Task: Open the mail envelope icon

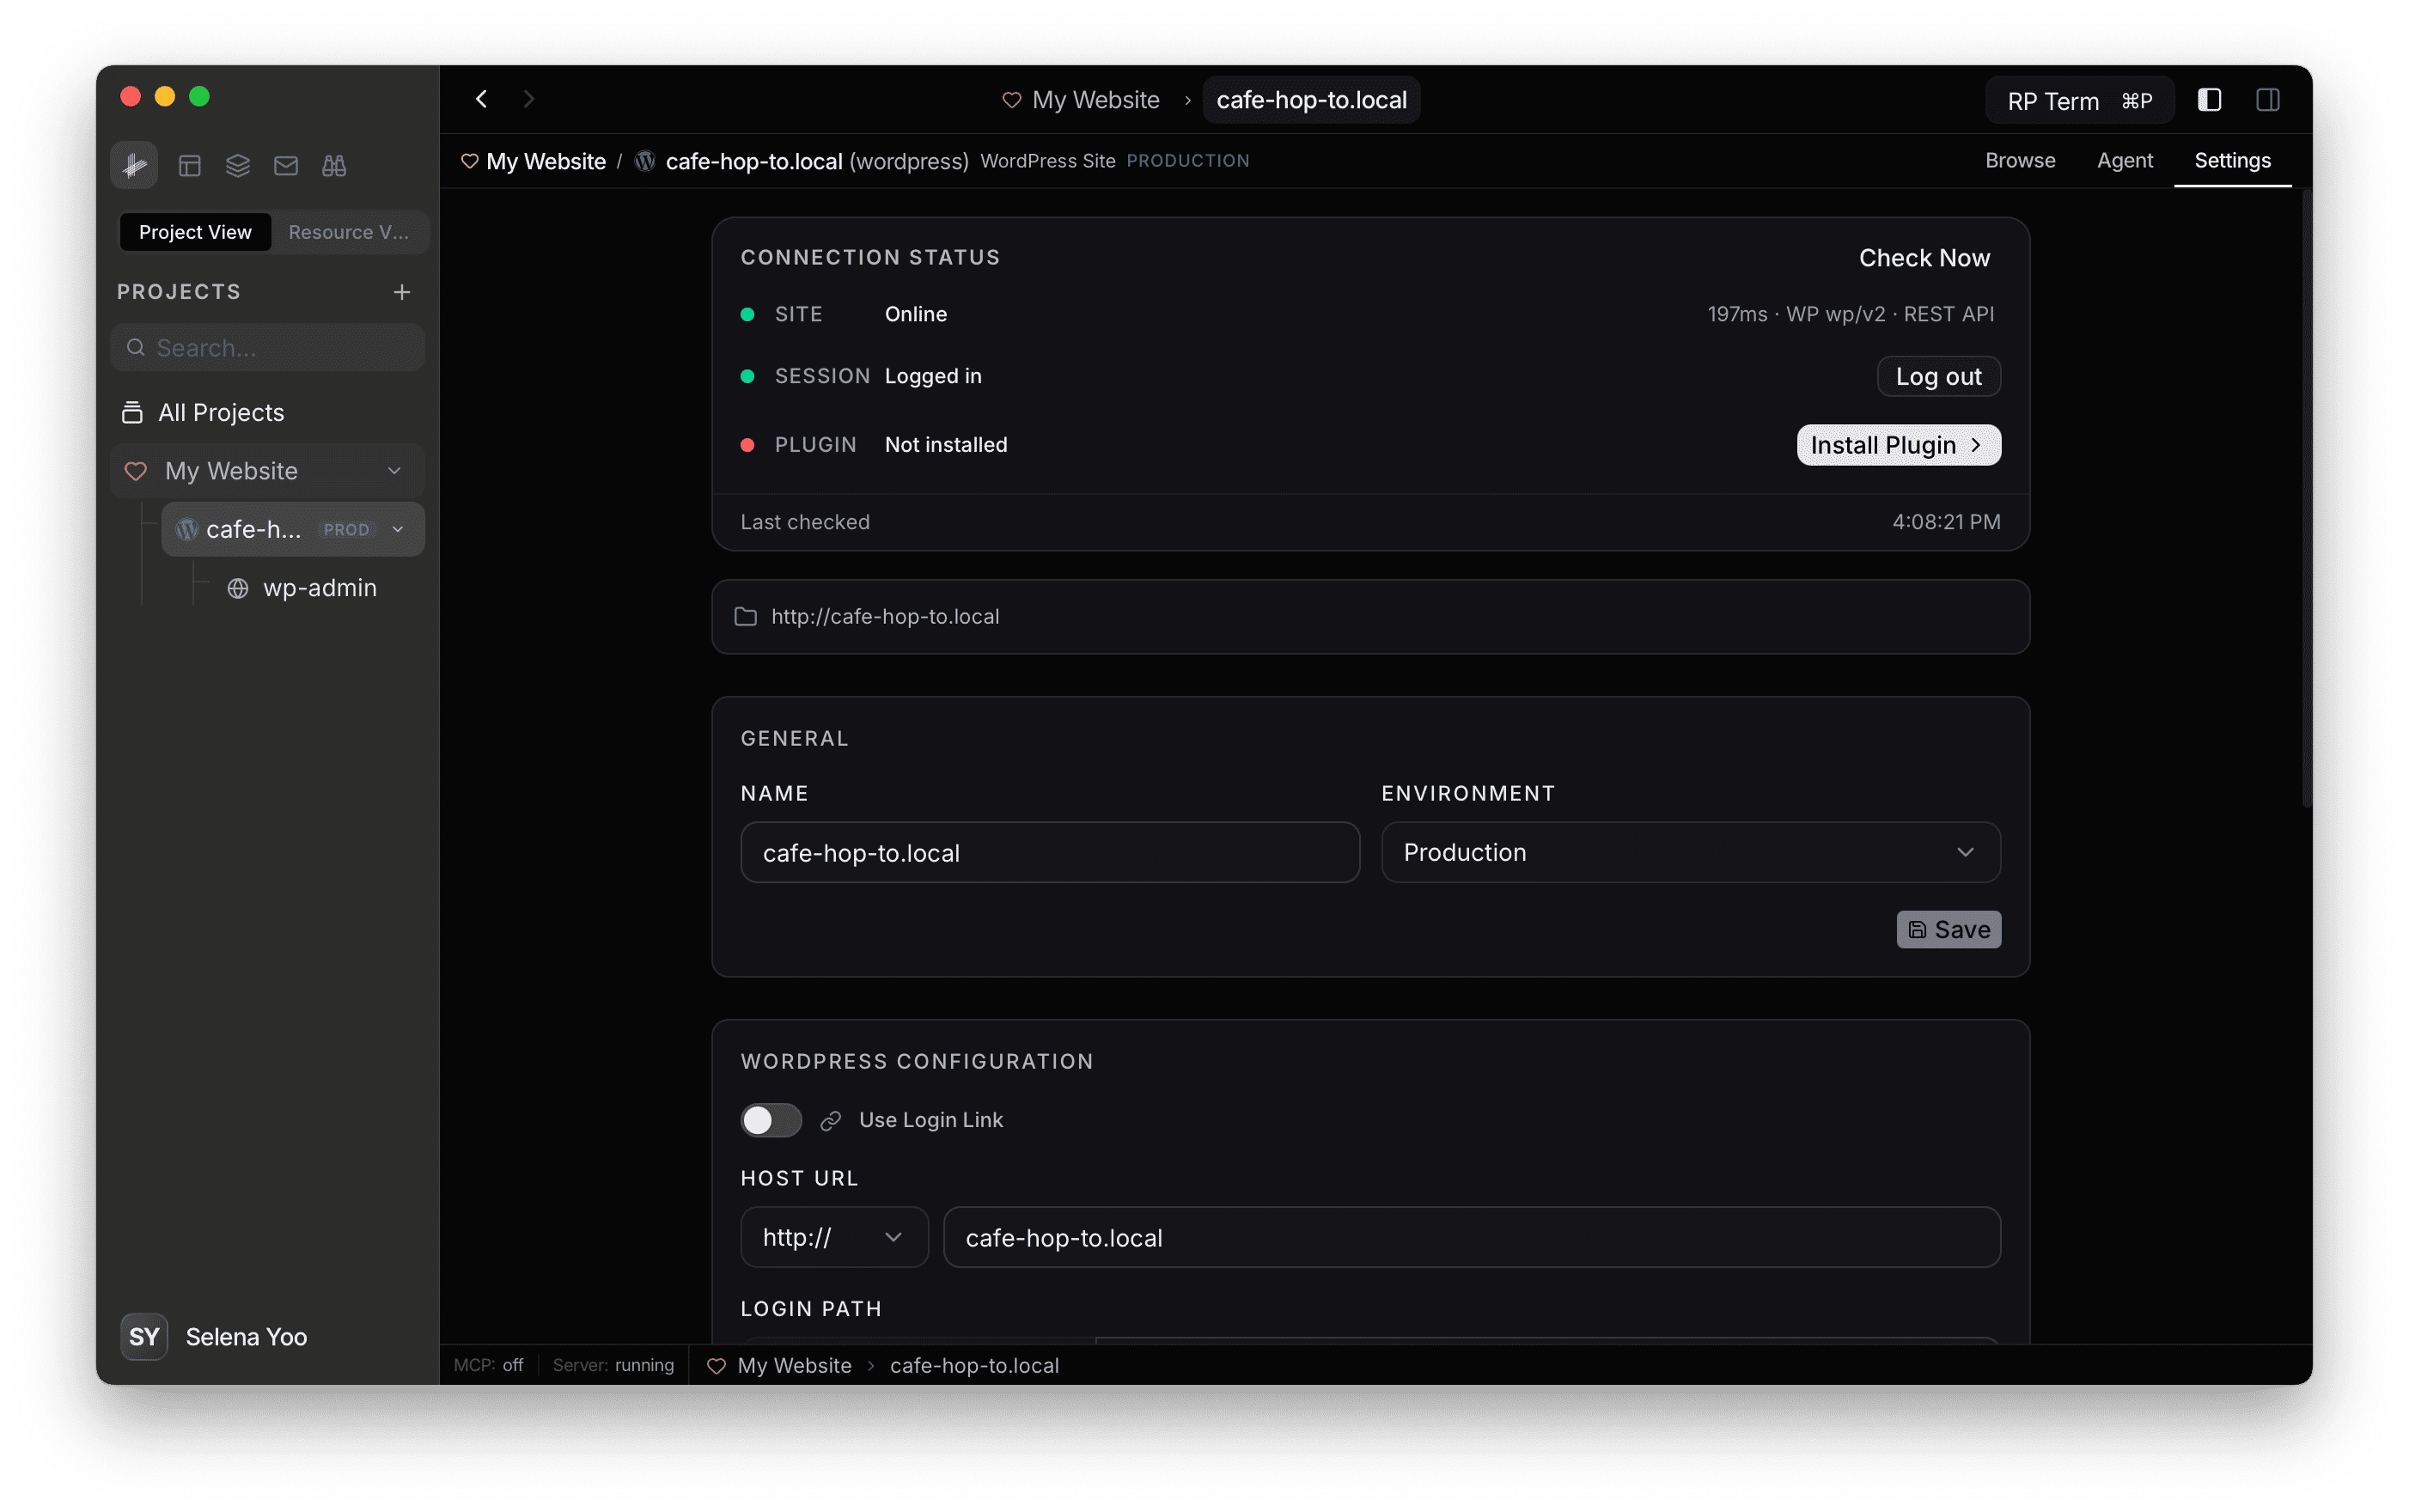Action: coord(286,166)
